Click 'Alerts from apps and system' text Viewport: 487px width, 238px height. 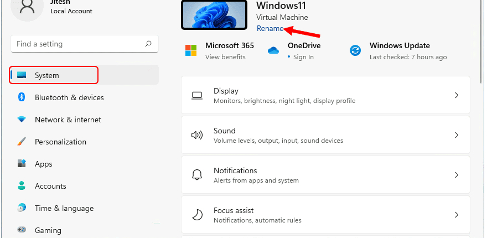click(256, 180)
